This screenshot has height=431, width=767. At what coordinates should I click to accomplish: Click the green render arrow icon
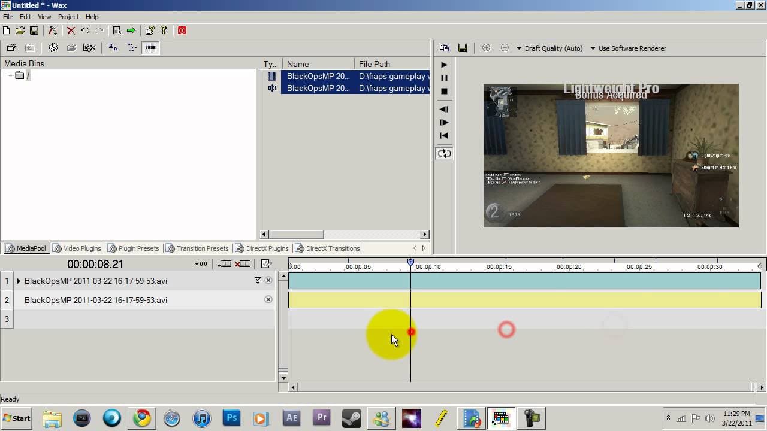point(131,31)
